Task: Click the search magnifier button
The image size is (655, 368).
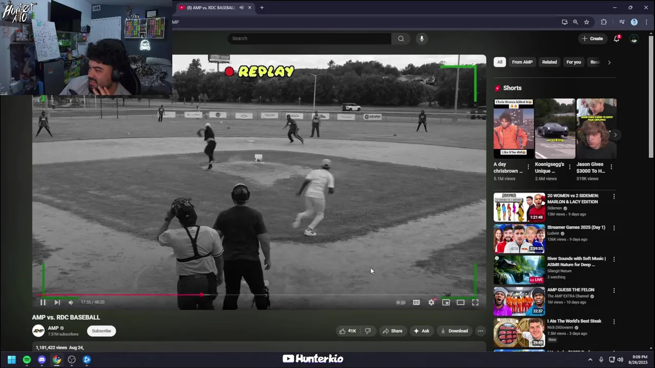Action: click(x=401, y=38)
